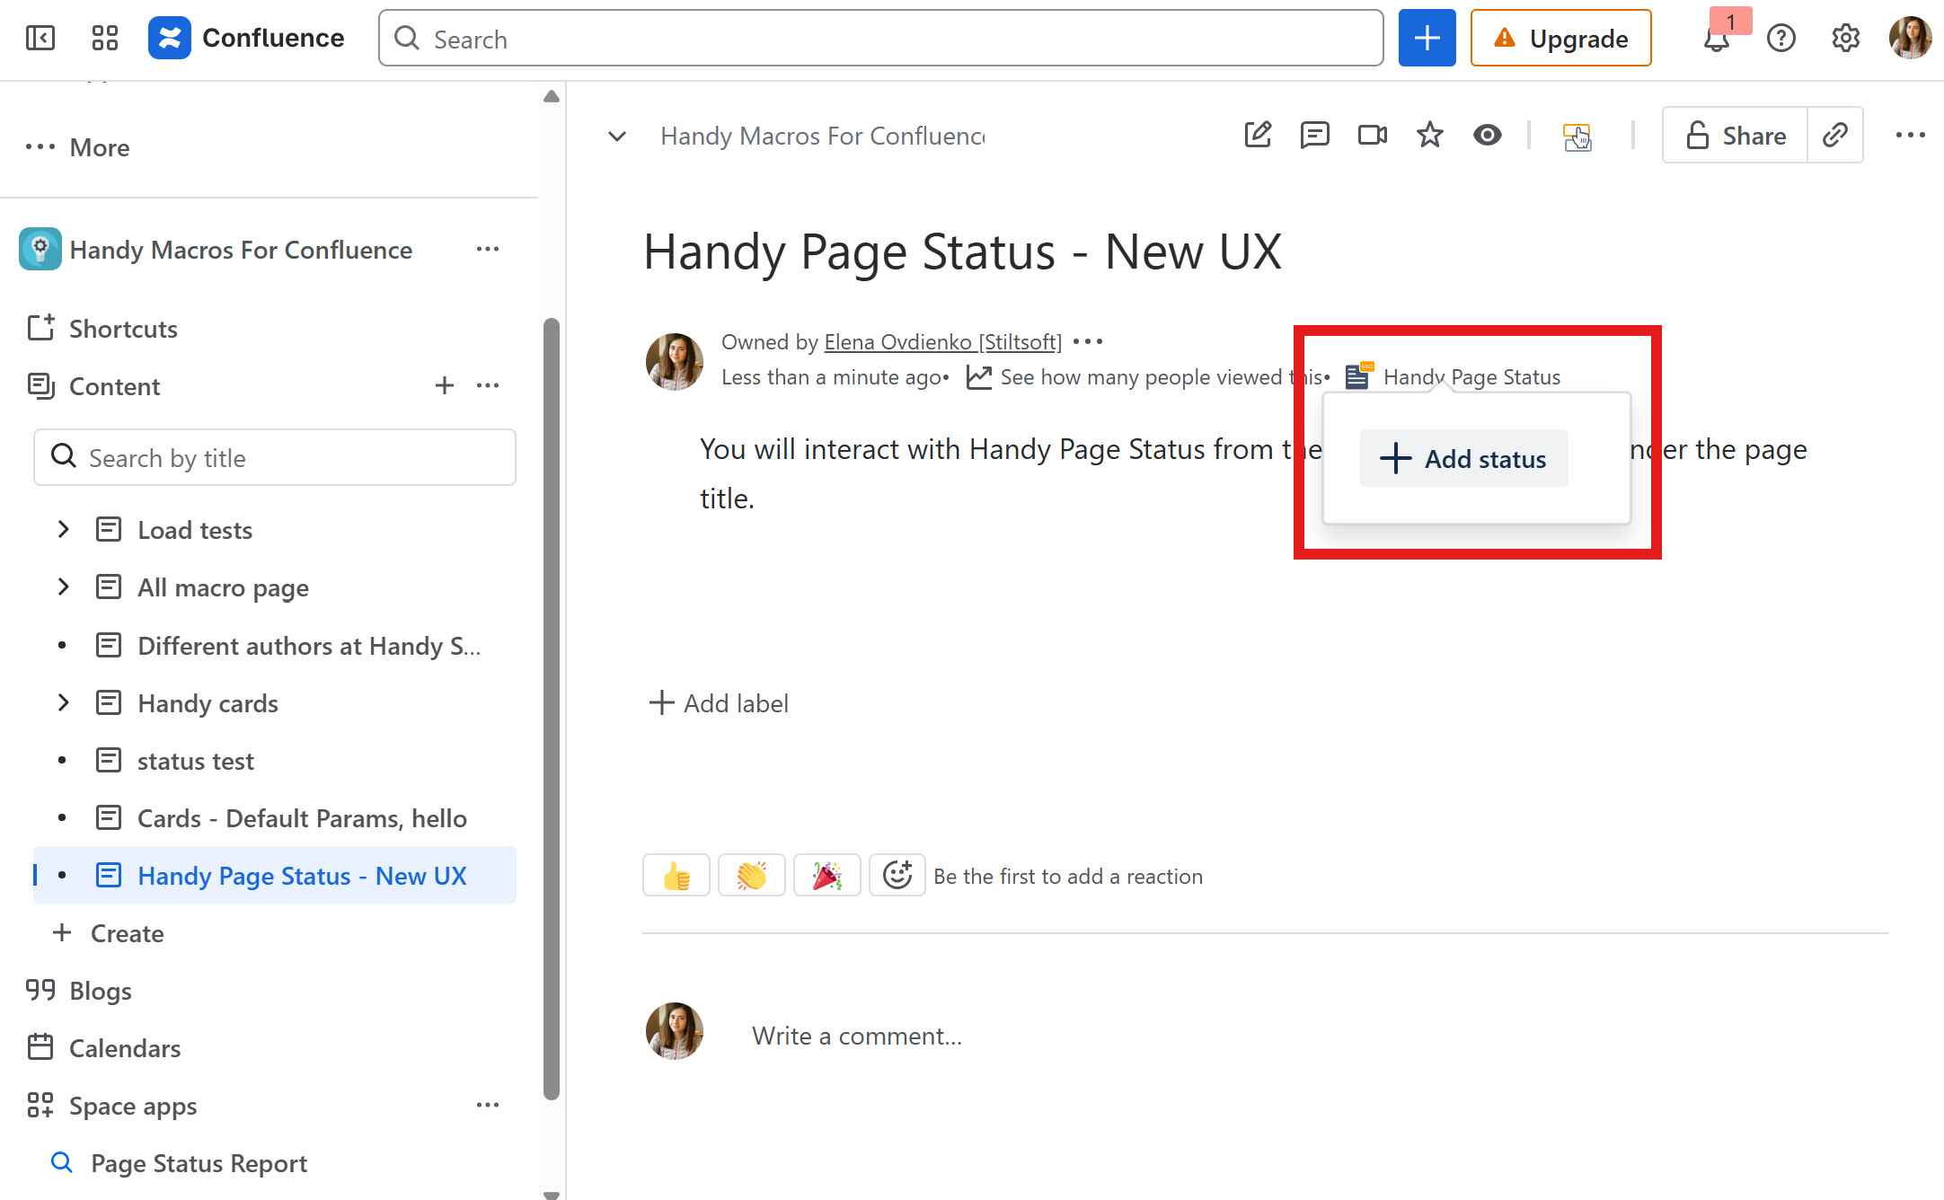Collapse the left sidebar panel
The height and width of the screenshot is (1200, 1944).
pos(40,38)
